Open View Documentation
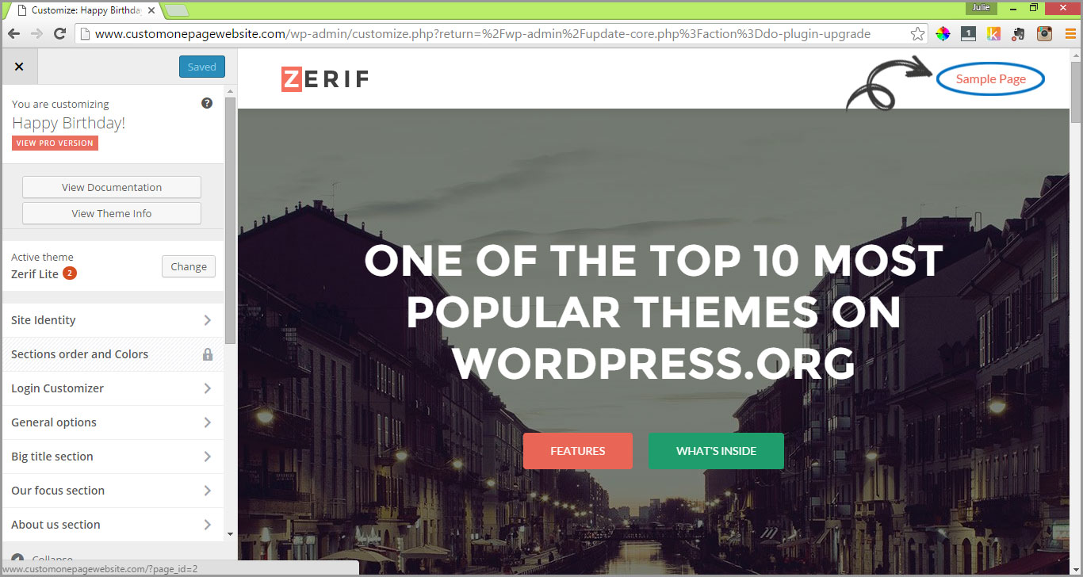This screenshot has width=1083, height=577. coord(112,187)
